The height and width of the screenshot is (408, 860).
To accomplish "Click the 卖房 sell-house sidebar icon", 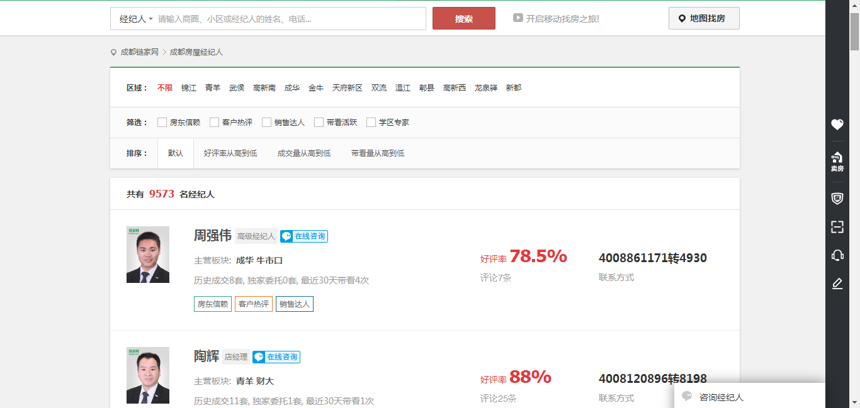I will [x=837, y=161].
